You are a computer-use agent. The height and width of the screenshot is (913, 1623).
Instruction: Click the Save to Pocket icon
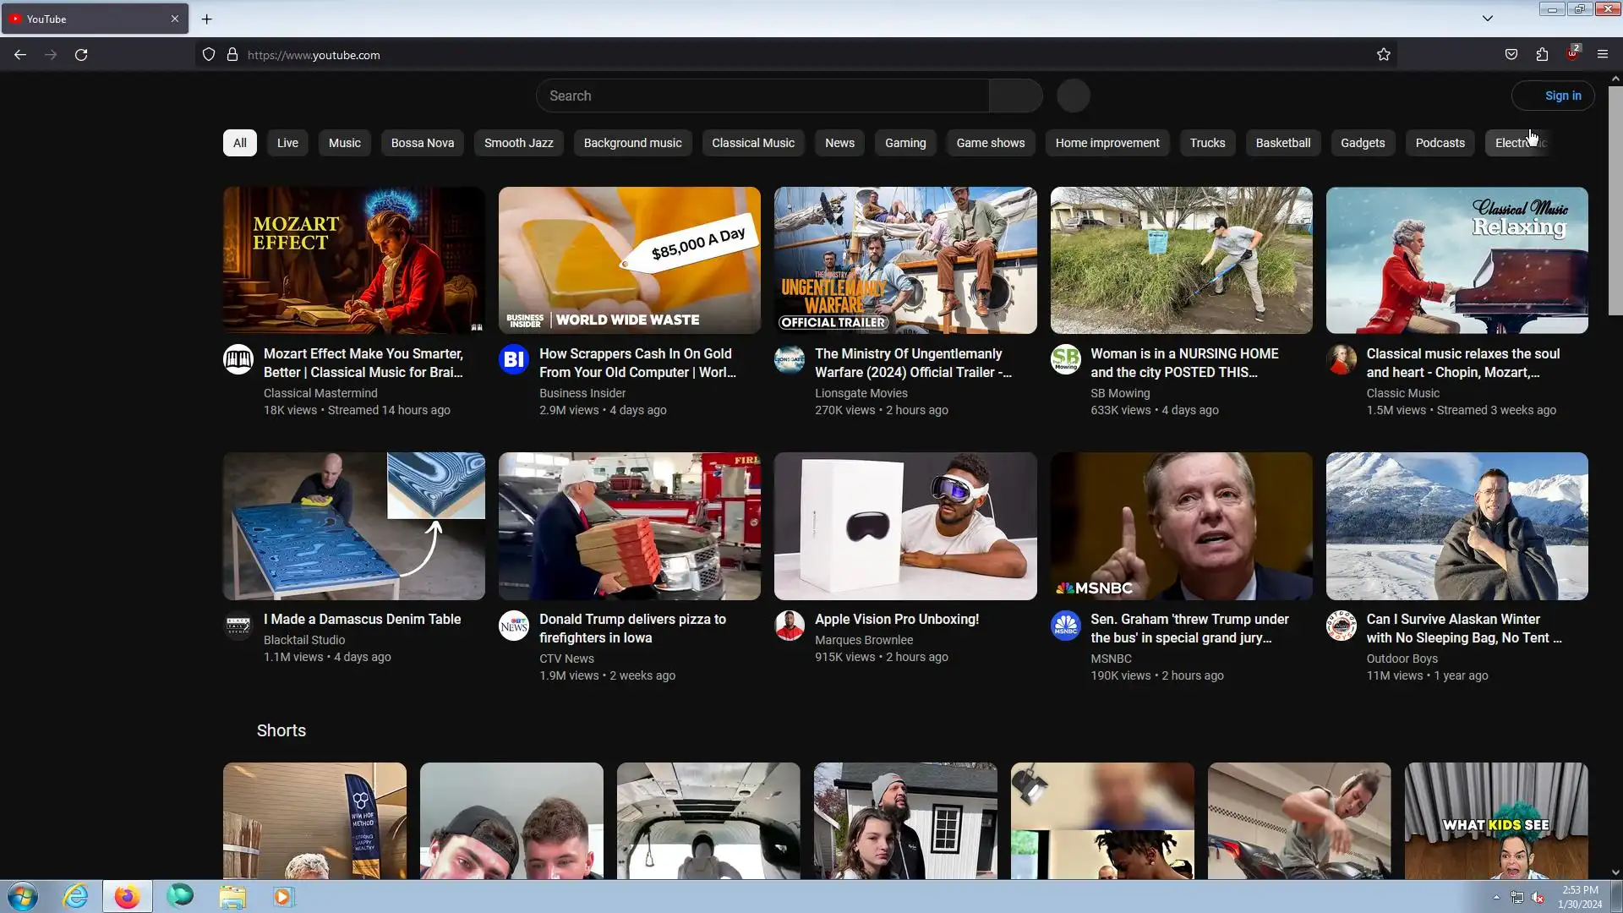pyautogui.click(x=1511, y=55)
